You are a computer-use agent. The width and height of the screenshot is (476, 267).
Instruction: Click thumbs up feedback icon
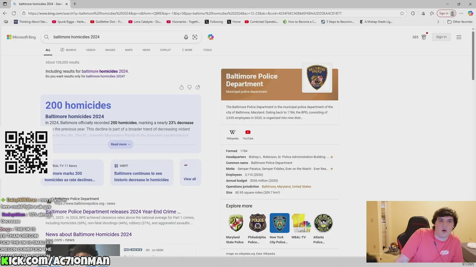[181, 88]
